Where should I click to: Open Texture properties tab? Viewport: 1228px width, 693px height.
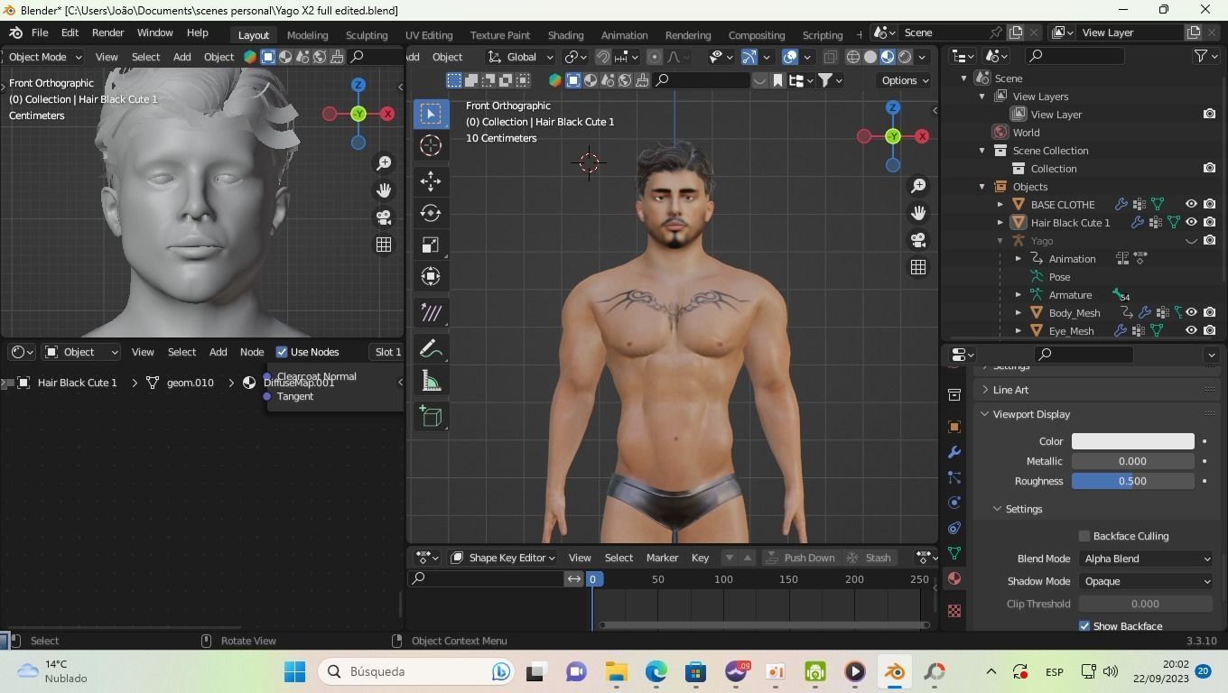[954, 611]
